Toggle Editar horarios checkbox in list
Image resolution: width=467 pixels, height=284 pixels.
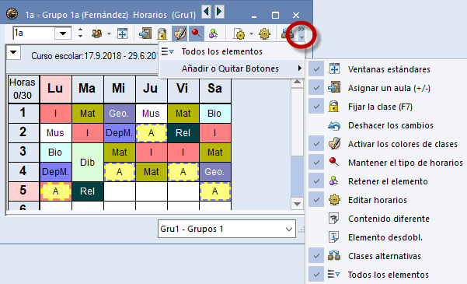pyautogui.click(x=316, y=200)
